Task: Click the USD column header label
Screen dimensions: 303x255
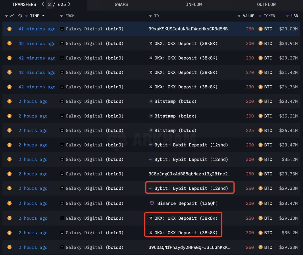Action: (x=294, y=16)
